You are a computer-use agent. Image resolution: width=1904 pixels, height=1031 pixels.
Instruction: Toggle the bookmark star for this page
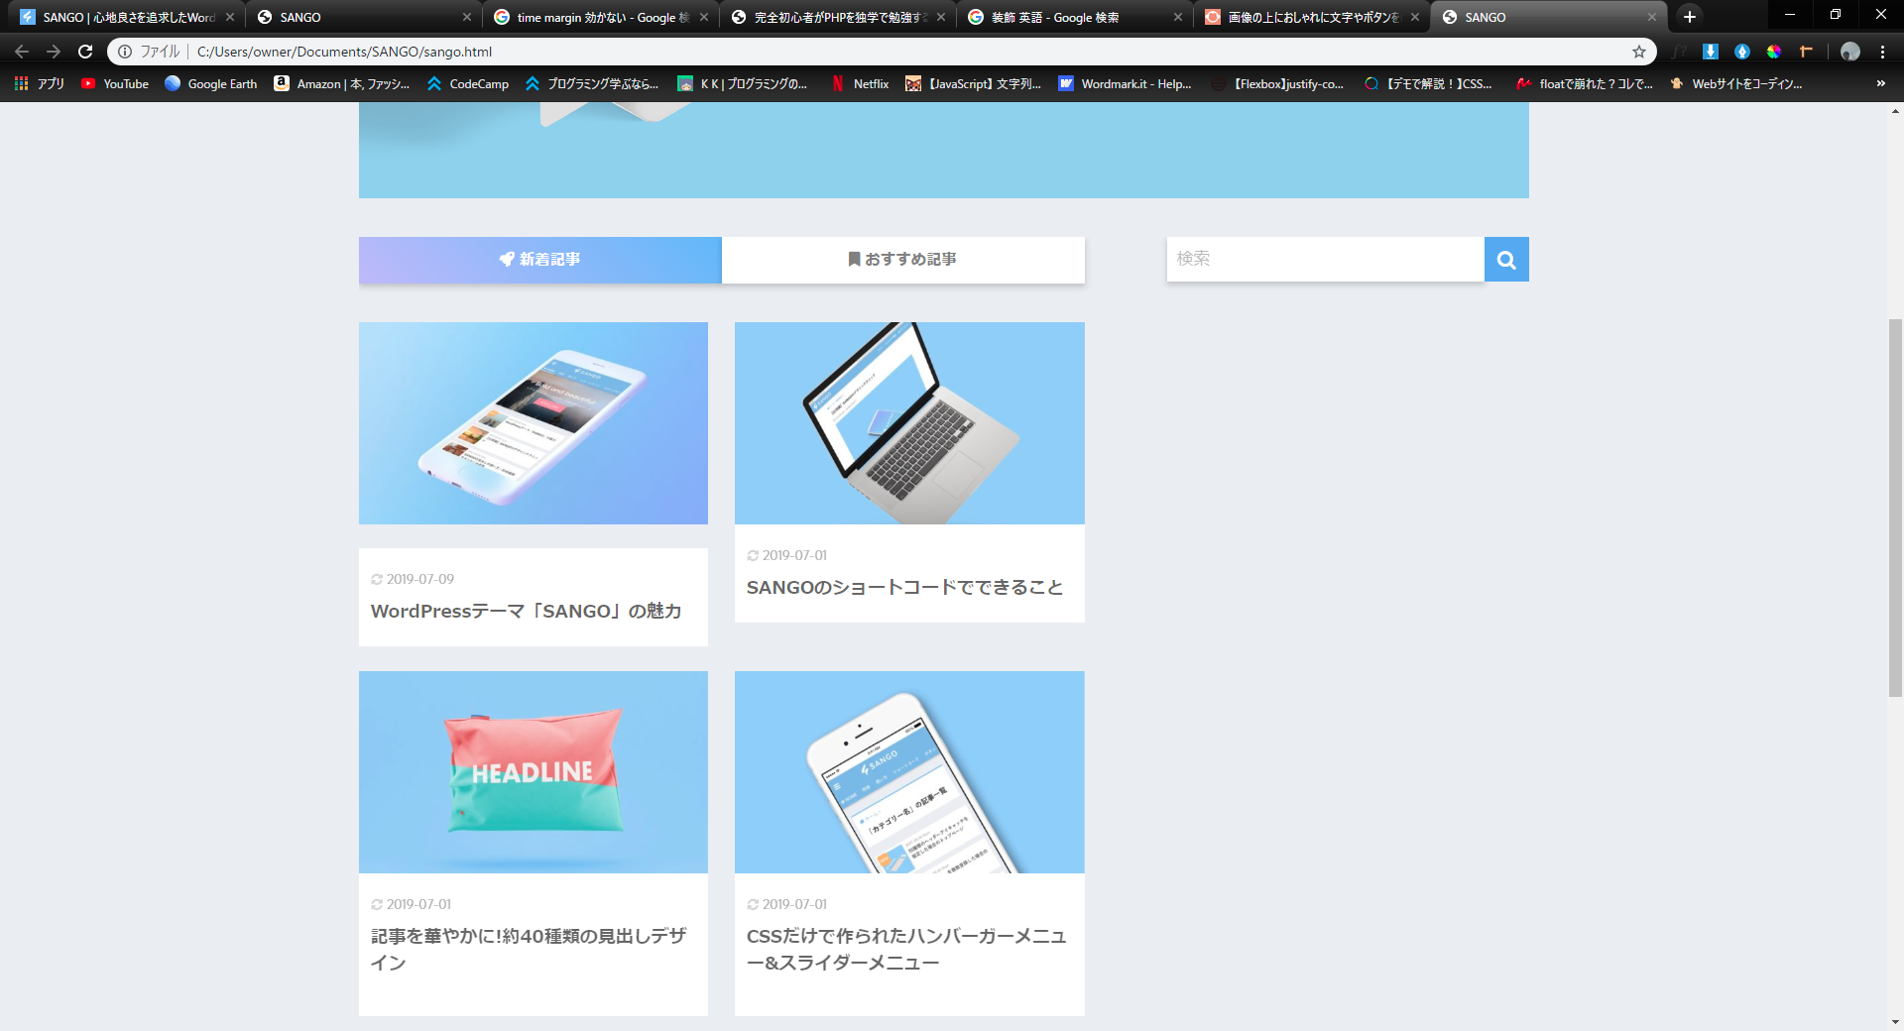click(1640, 52)
